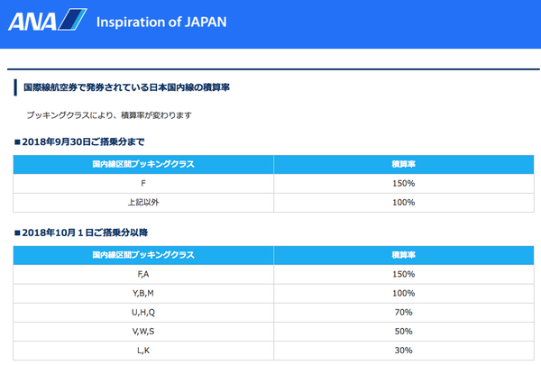This screenshot has width=541, height=365.
Task: Select the 上記以外 row cell
Action: (143, 203)
